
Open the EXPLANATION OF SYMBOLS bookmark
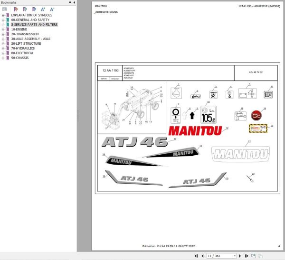click(x=32, y=15)
